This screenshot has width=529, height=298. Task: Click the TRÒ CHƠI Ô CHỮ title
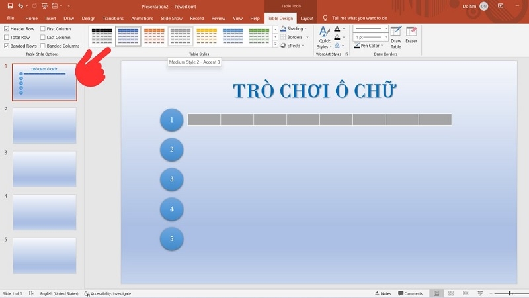(x=314, y=91)
